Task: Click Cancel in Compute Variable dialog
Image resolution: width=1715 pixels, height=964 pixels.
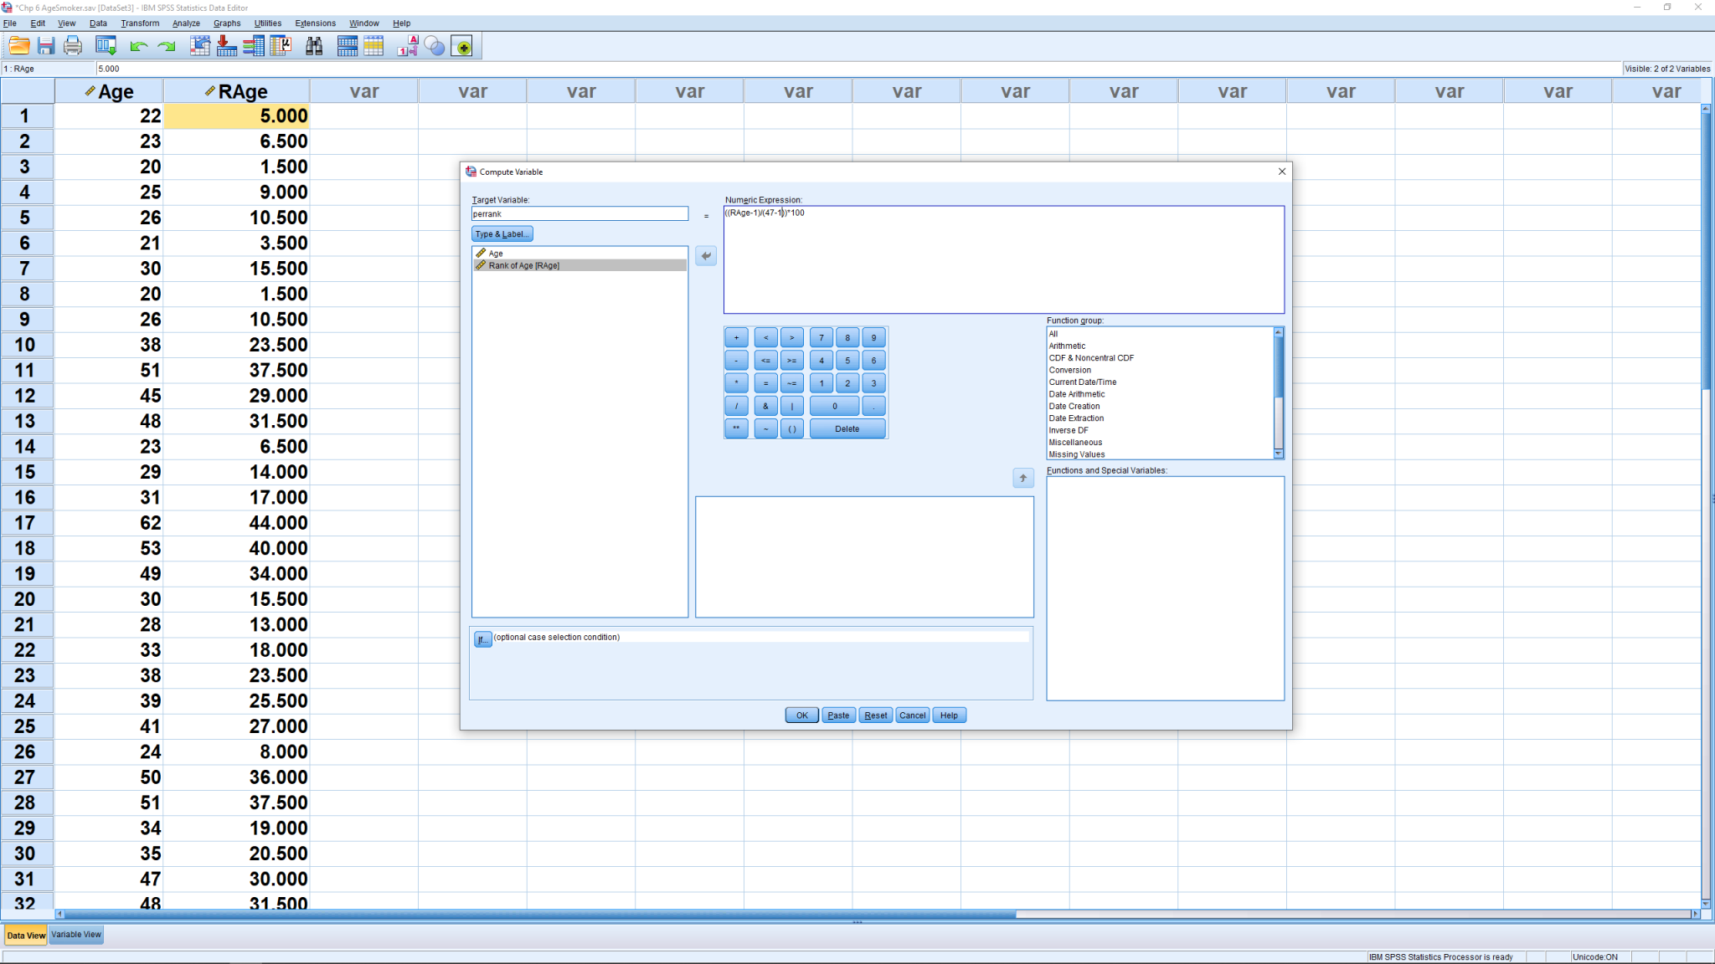Action: (x=912, y=715)
